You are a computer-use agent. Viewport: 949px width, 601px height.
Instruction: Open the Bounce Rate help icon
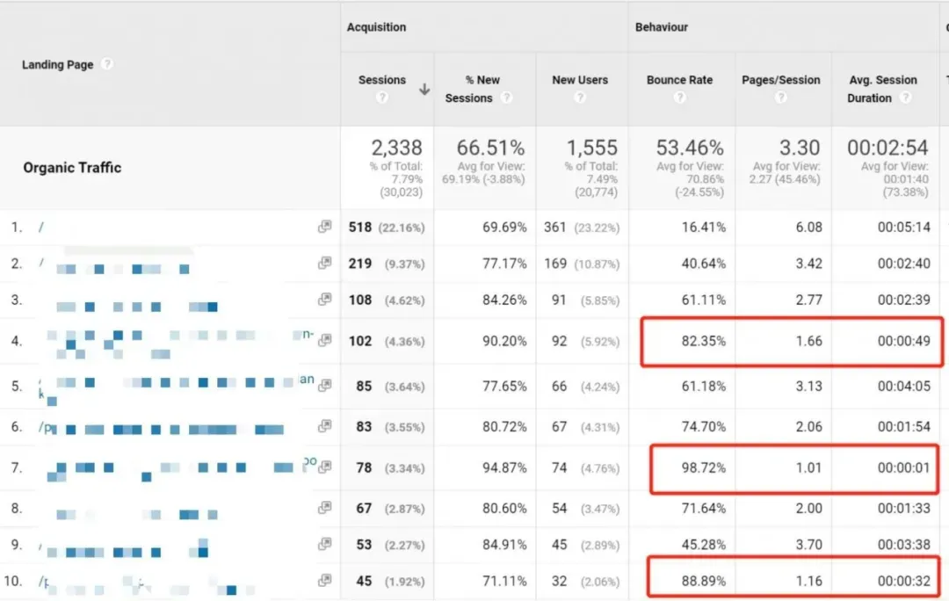(679, 97)
